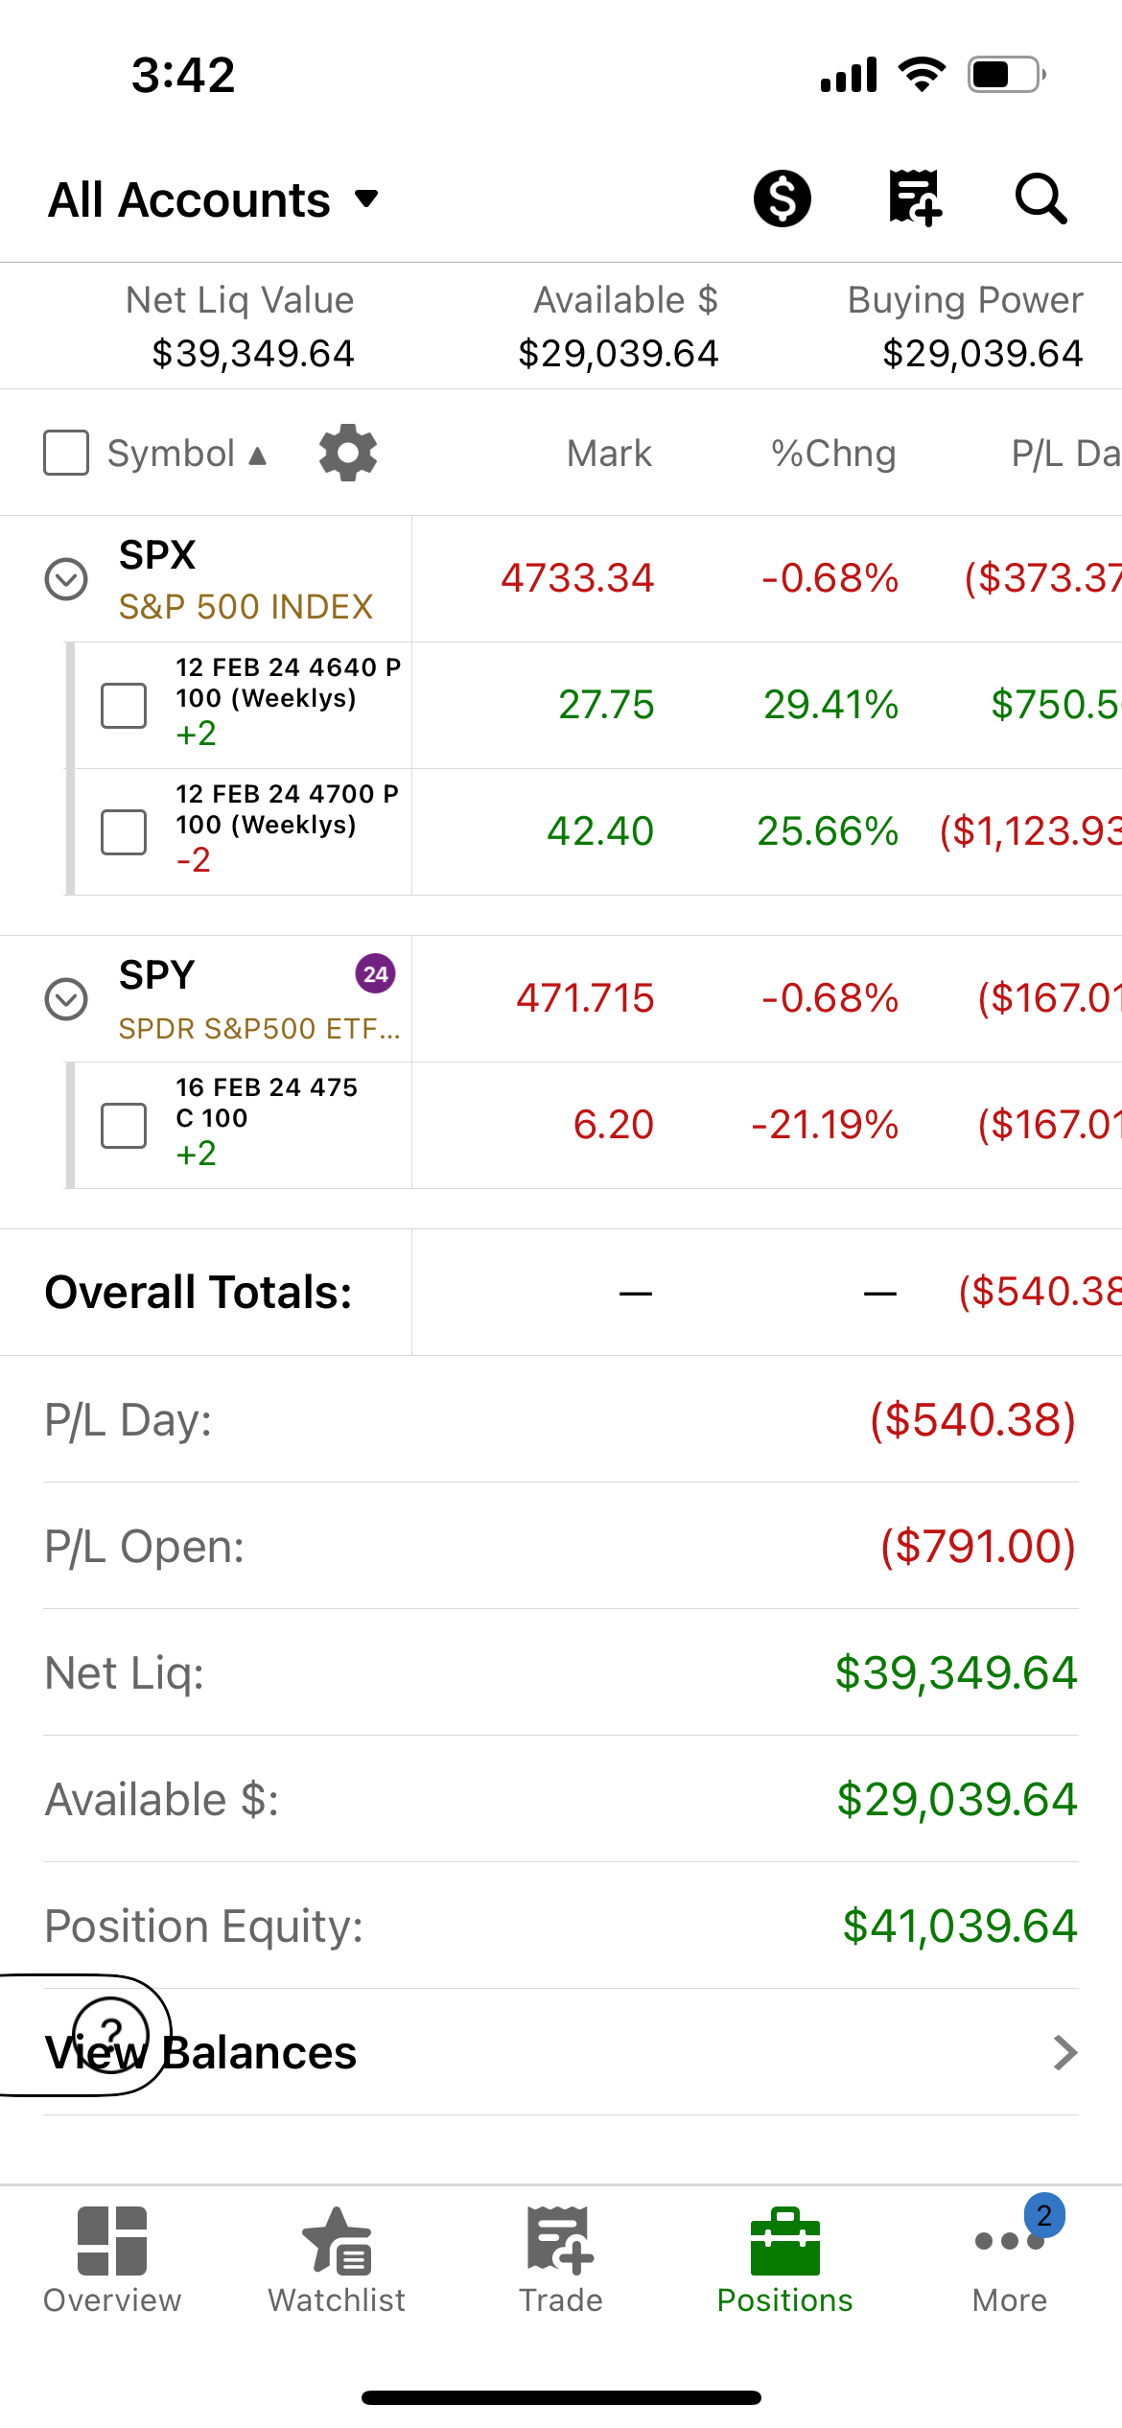The image size is (1122, 2428).
Task: Tap the dollar sign account icon
Action: point(782,198)
